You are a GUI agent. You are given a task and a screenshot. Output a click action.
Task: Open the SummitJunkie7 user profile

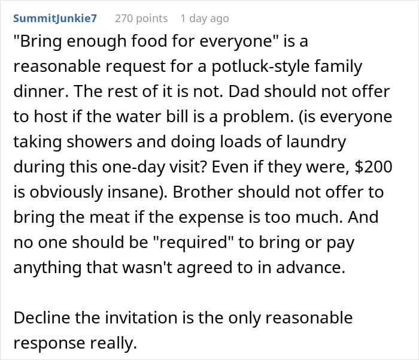(54, 19)
